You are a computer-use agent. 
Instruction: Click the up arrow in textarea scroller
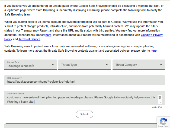160,96
